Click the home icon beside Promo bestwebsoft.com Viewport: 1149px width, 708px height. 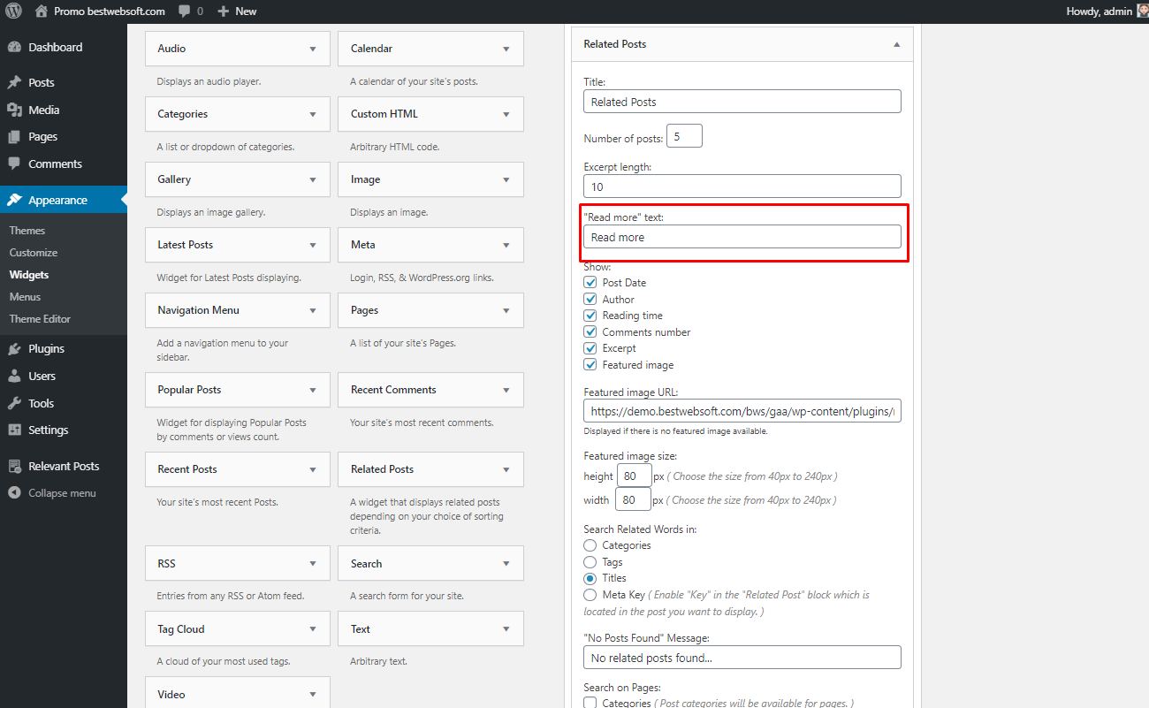pos(42,11)
